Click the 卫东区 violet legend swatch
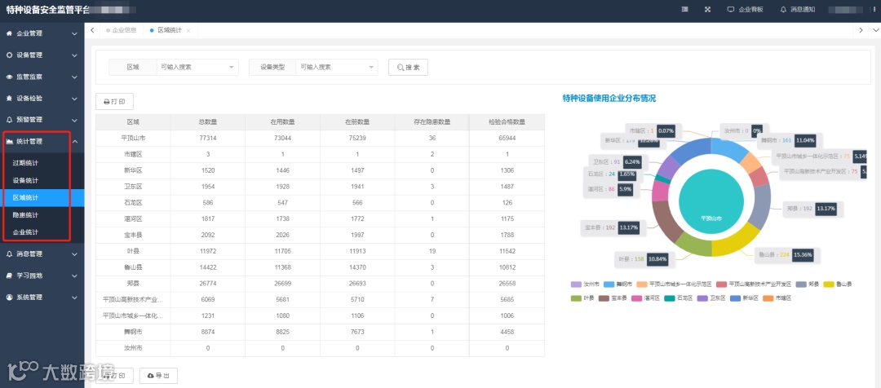The width and height of the screenshot is (881, 388). pos(702,298)
